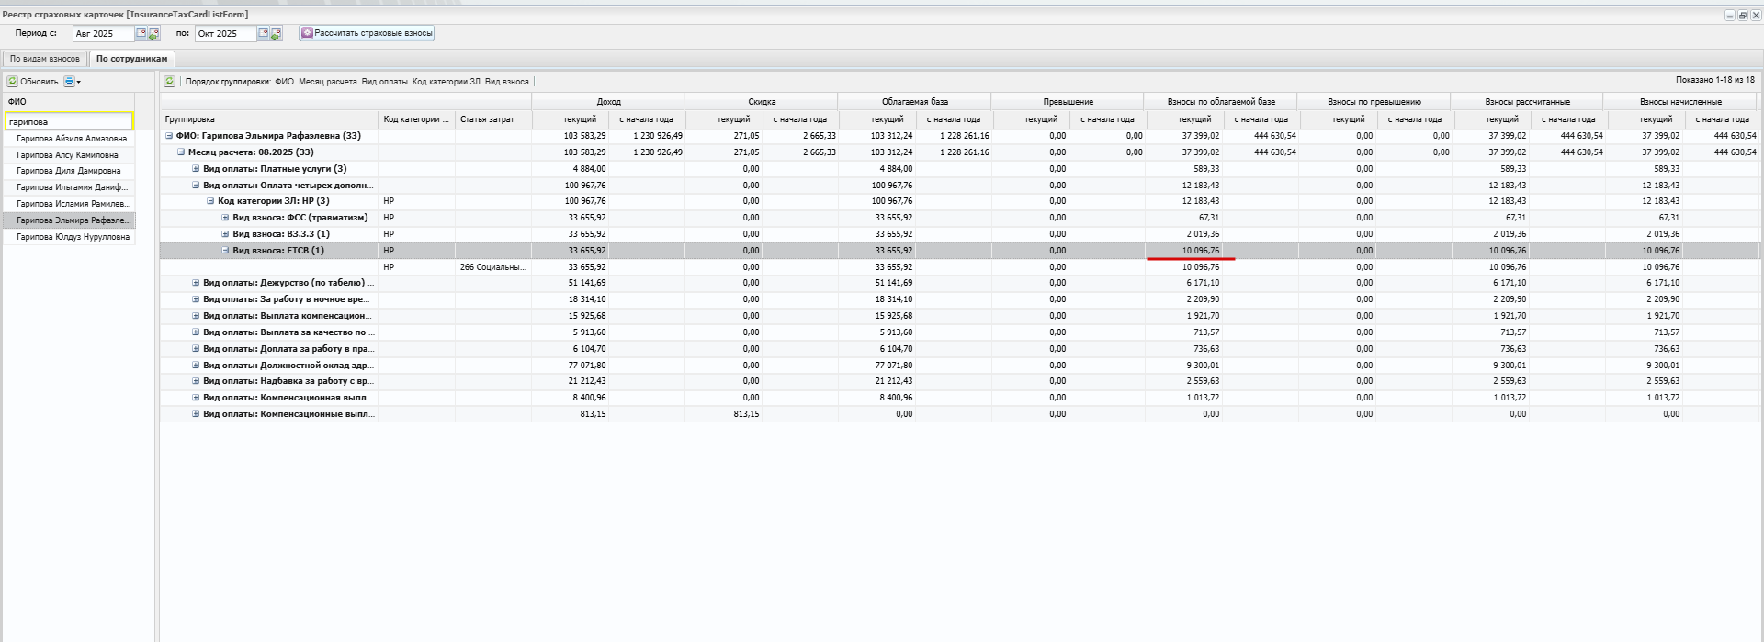Open the print dropdown in employee panel
The image size is (1764, 642).
tap(72, 81)
